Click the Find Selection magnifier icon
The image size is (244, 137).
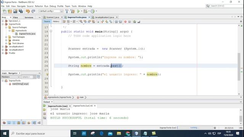(81, 22)
